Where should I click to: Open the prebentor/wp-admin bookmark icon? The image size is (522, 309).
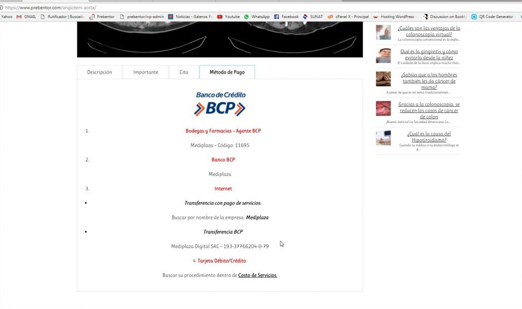click(x=122, y=17)
